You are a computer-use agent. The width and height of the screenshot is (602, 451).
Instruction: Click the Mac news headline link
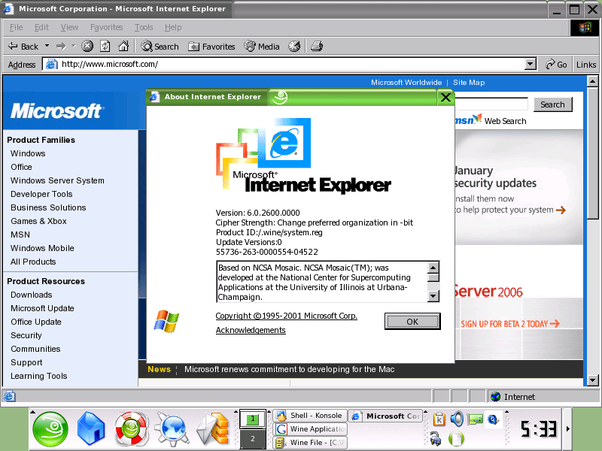290,369
